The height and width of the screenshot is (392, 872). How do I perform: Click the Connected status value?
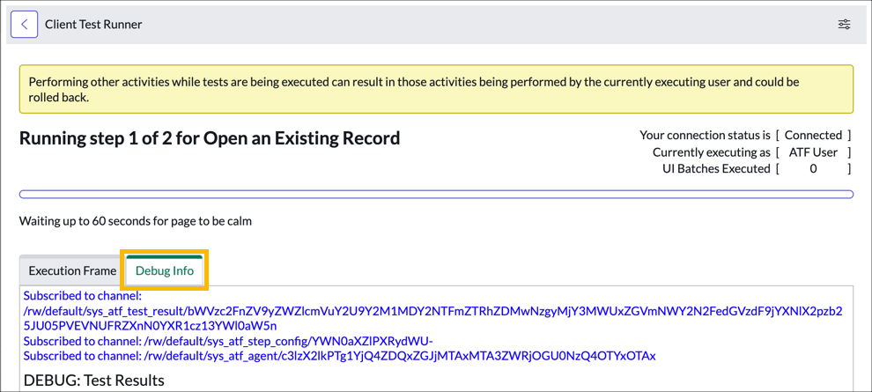tap(813, 136)
